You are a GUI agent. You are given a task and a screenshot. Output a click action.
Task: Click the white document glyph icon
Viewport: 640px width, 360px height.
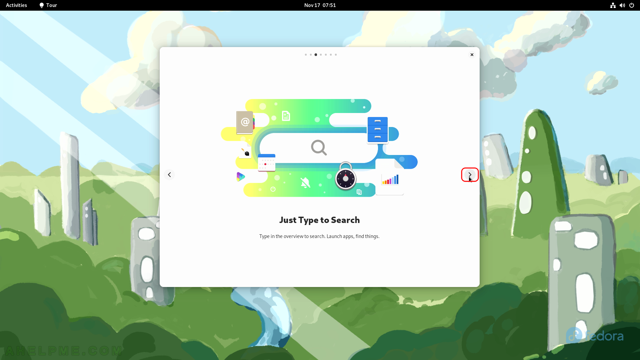click(x=286, y=116)
